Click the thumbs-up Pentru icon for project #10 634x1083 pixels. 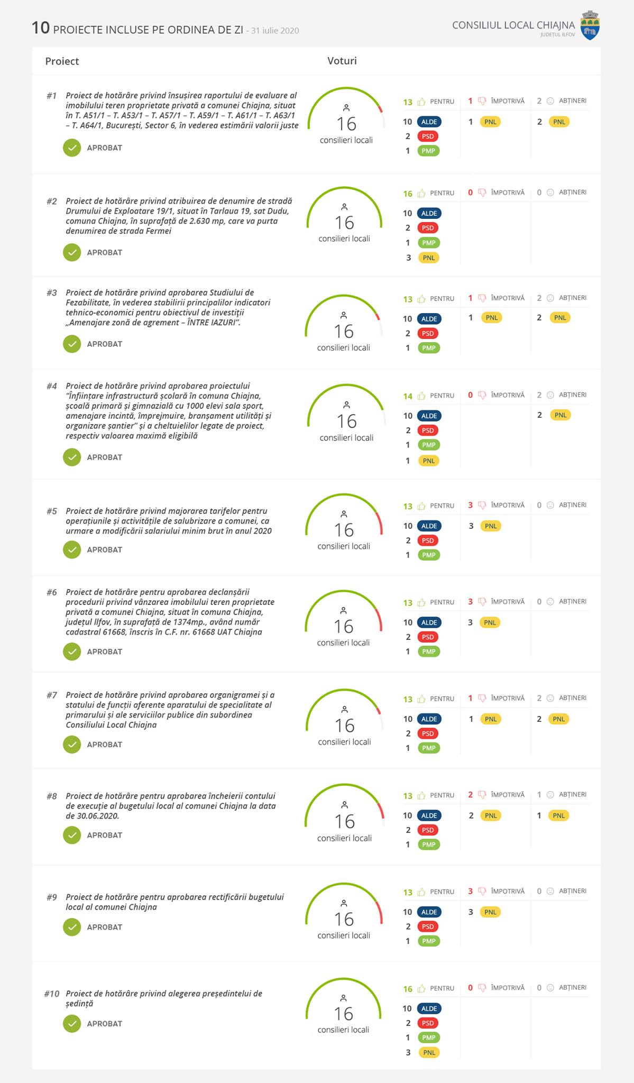click(421, 988)
